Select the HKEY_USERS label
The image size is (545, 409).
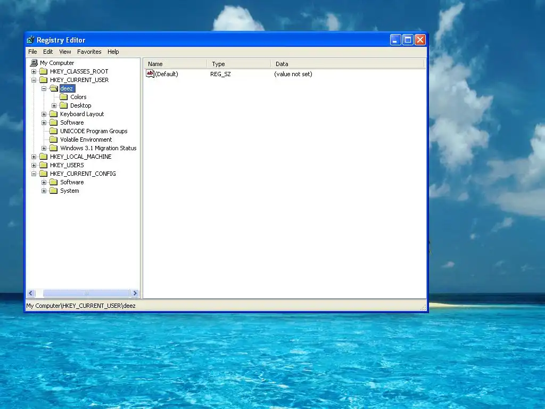click(67, 165)
